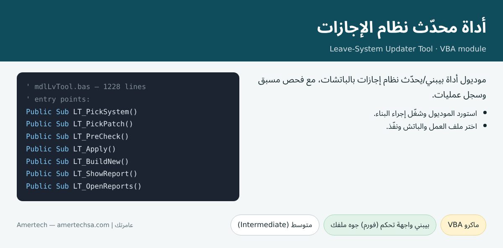Click the code line Public Sub LT_Apply()
This screenshot has height=248, width=503.
pyautogui.click(x=71, y=149)
